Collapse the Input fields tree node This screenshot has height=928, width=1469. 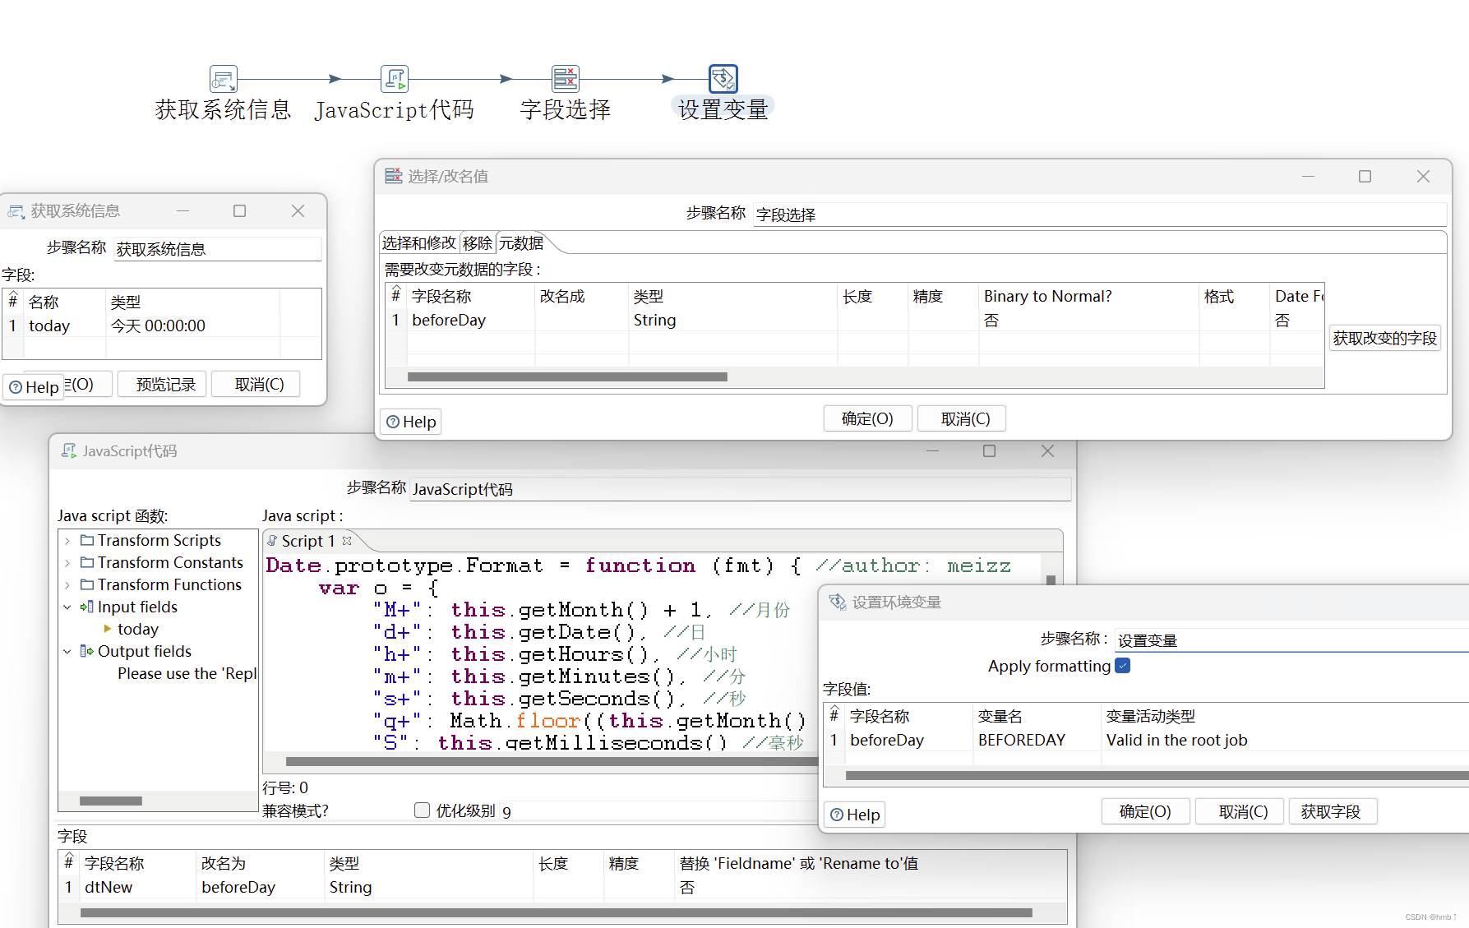(x=67, y=607)
